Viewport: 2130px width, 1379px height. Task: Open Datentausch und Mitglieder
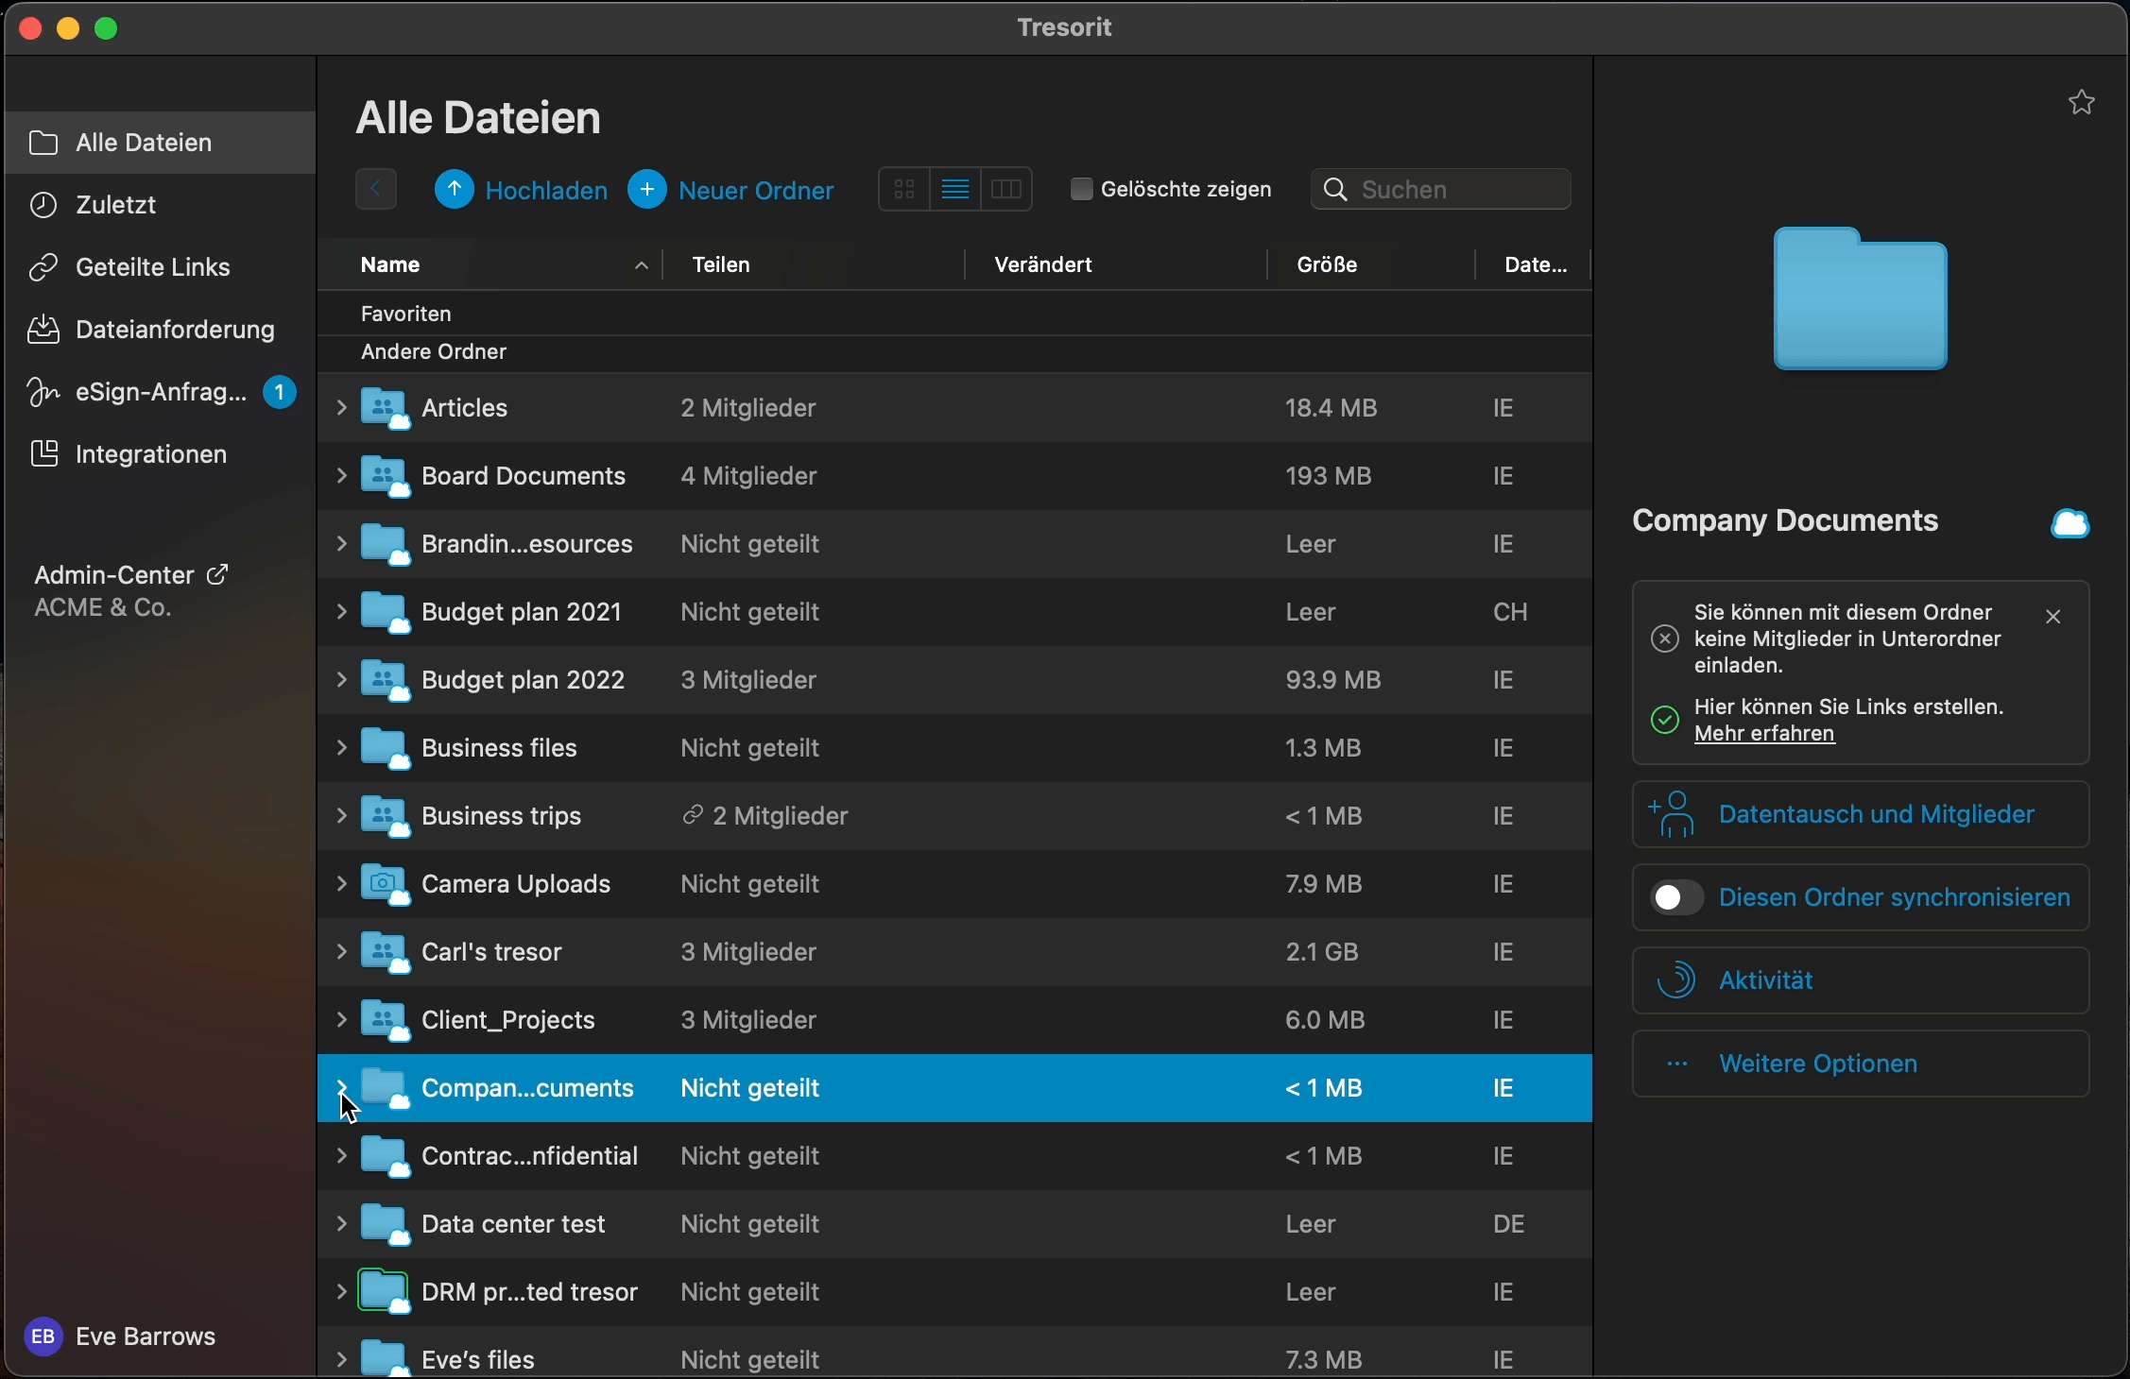click(x=1861, y=814)
